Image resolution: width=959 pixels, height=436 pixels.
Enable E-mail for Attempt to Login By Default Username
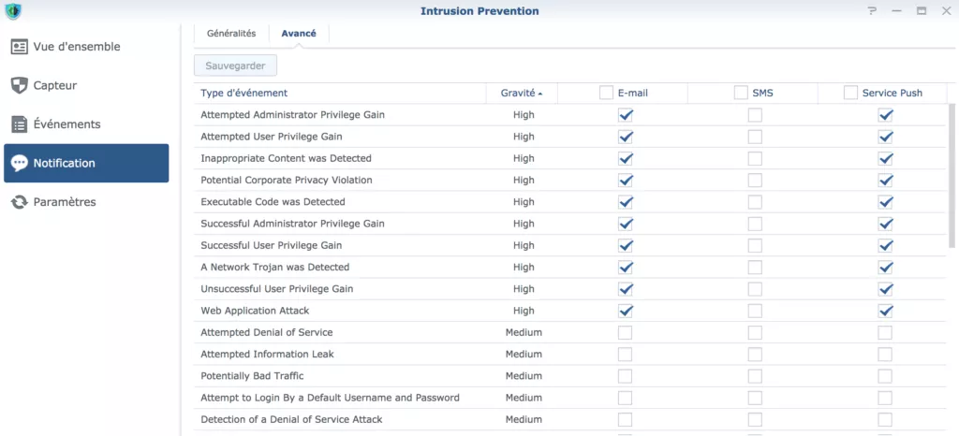625,399
